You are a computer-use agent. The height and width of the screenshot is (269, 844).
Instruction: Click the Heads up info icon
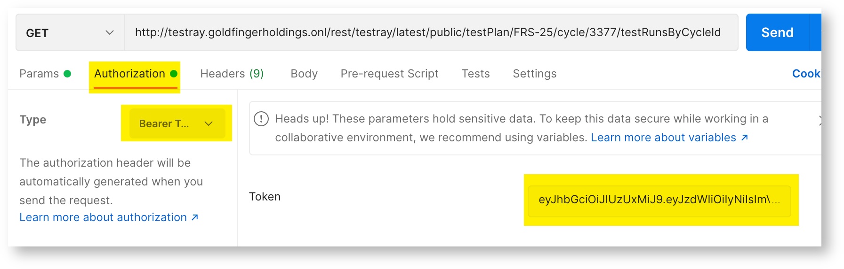click(x=261, y=119)
